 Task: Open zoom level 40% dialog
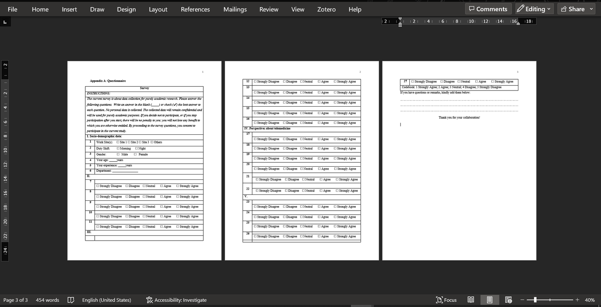click(590, 300)
